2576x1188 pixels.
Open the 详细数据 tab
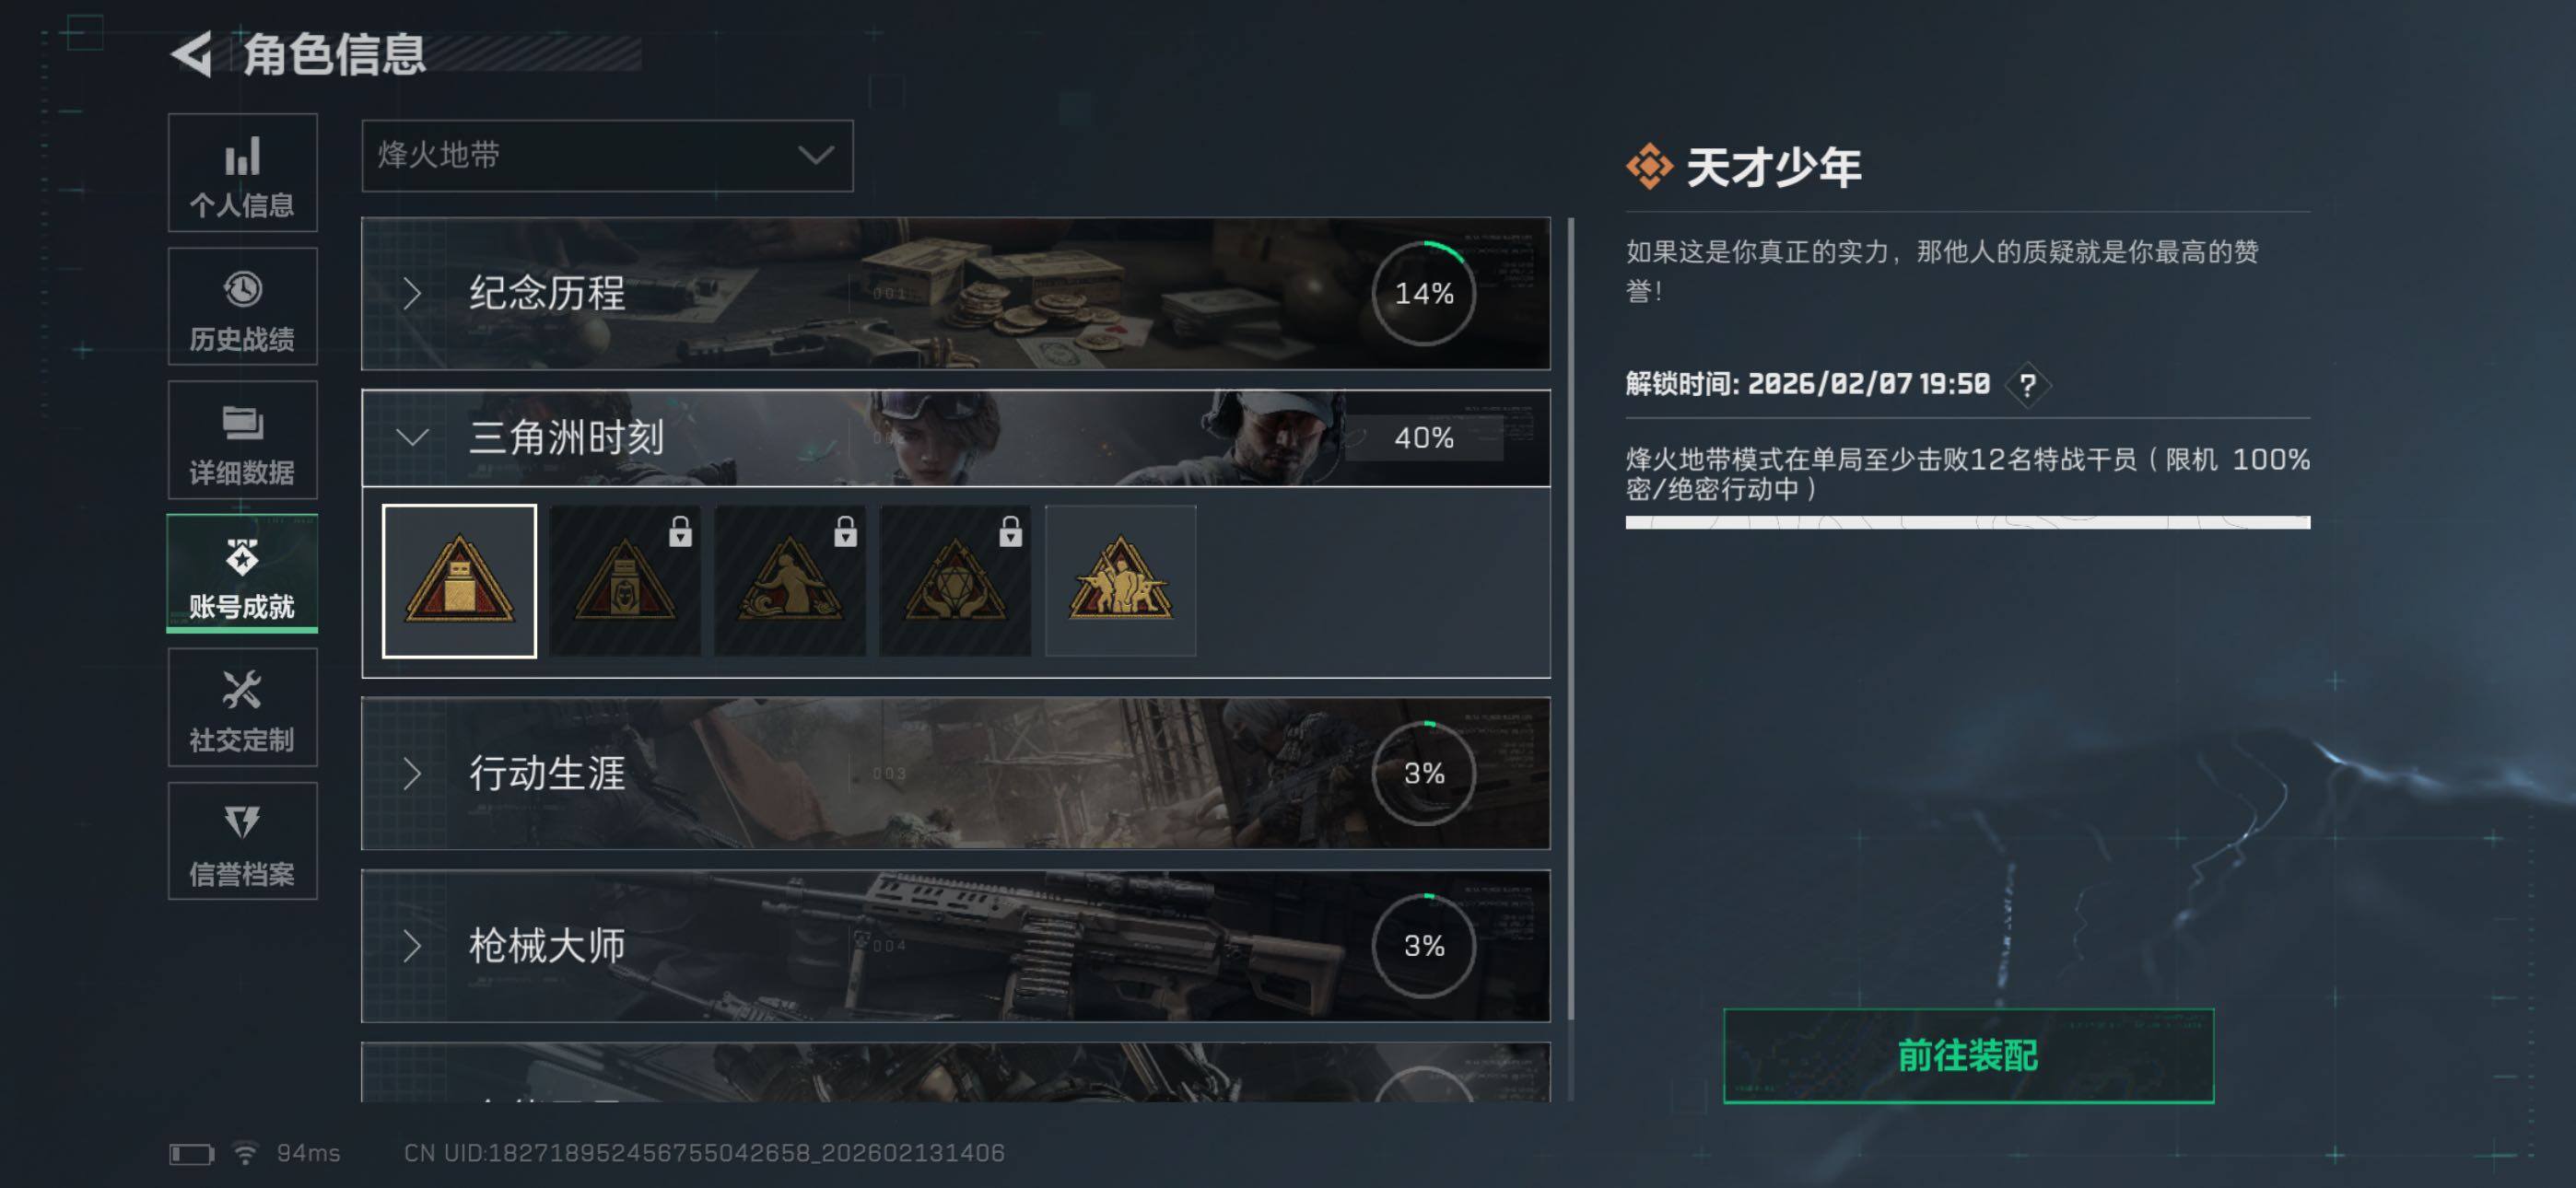(x=243, y=440)
